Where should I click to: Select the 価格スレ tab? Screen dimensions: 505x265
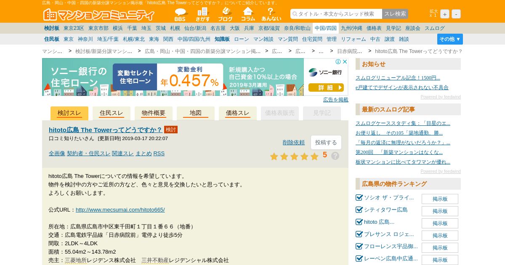pos(238,113)
